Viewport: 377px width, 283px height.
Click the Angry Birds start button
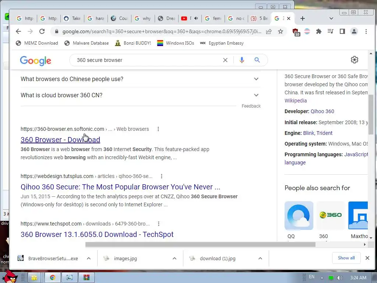point(10,277)
